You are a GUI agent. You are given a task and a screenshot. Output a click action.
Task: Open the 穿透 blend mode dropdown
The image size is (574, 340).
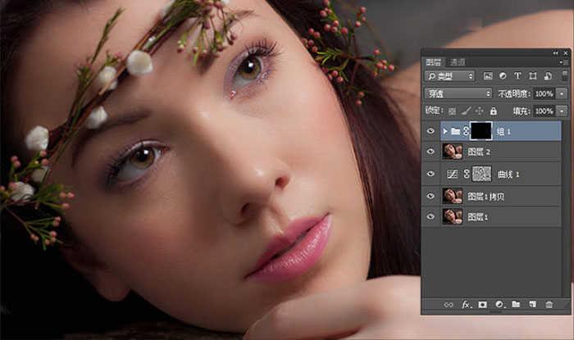[x=458, y=93]
